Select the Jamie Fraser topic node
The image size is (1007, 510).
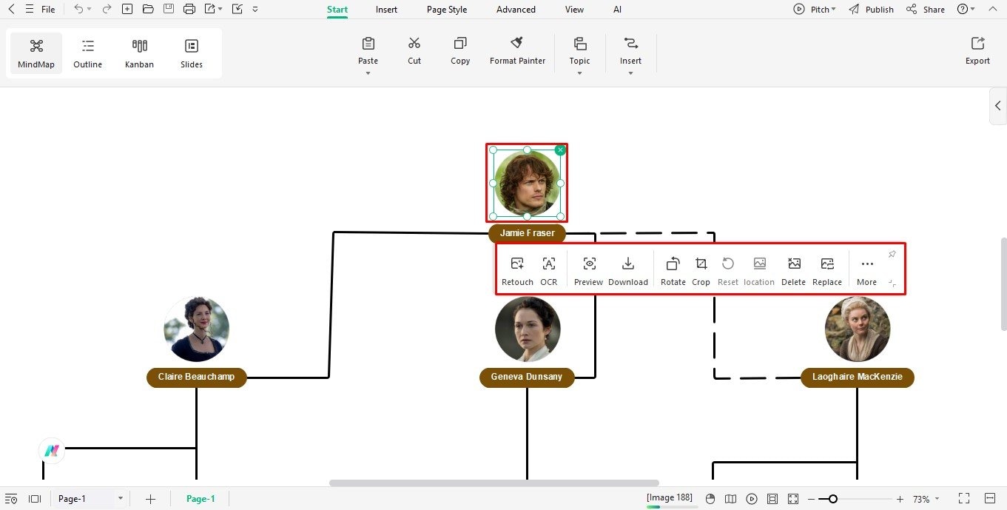pyautogui.click(x=527, y=233)
